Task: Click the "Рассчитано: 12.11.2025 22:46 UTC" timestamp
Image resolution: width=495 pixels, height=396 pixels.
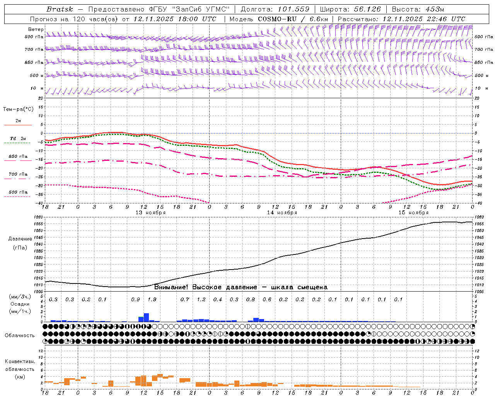Action: [x=401, y=19]
